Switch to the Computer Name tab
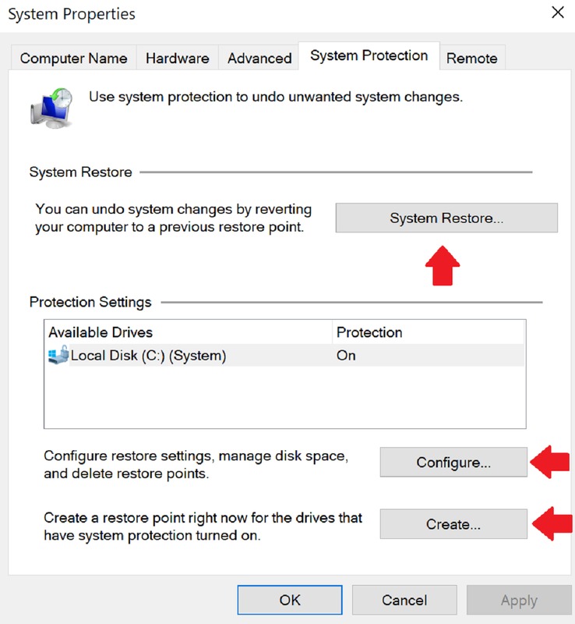The width and height of the screenshot is (575, 624). [73, 58]
